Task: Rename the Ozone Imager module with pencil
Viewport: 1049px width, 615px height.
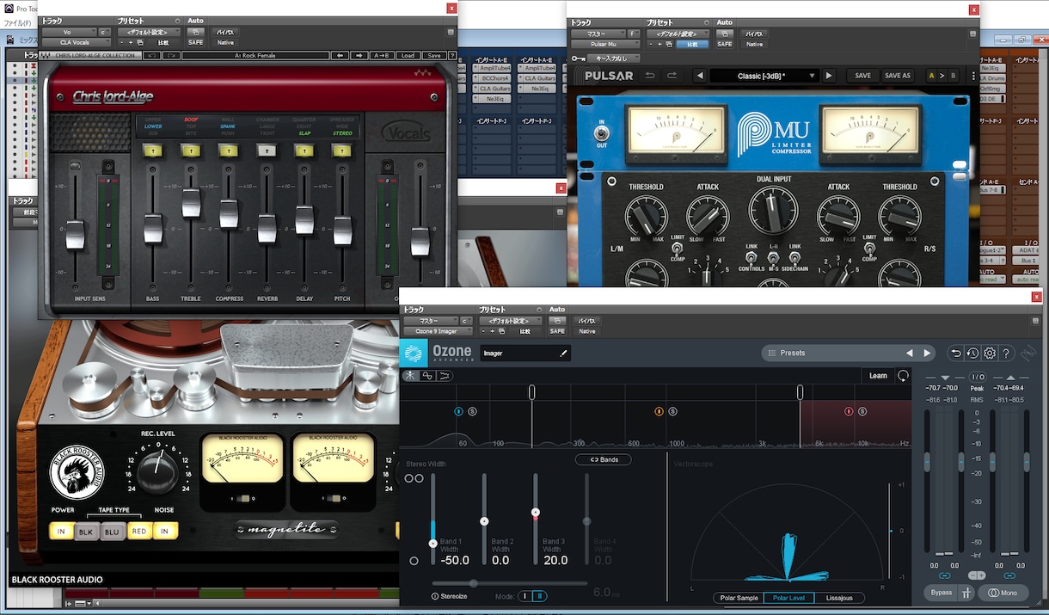Action: [x=564, y=353]
